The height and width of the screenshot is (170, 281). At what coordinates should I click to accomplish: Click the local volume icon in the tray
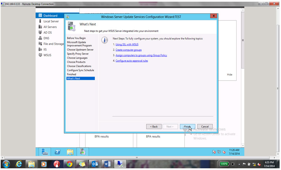coord(259,164)
